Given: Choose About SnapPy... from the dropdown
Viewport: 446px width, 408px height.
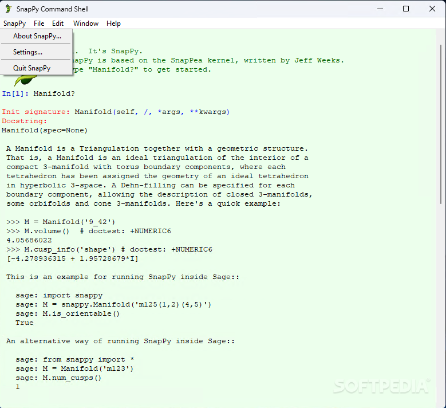Looking at the screenshot, I should tap(37, 36).
